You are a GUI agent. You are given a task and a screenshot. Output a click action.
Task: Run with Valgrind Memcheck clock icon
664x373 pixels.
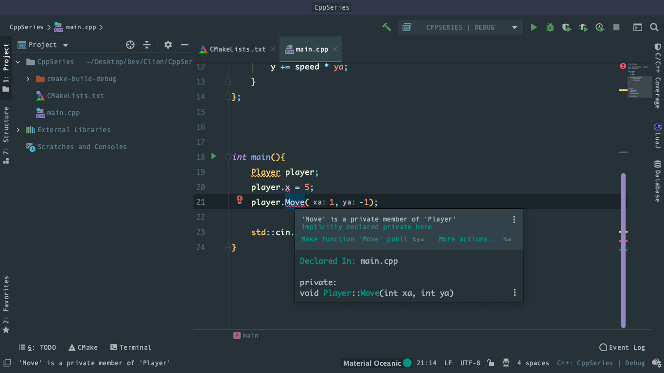[600, 28]
